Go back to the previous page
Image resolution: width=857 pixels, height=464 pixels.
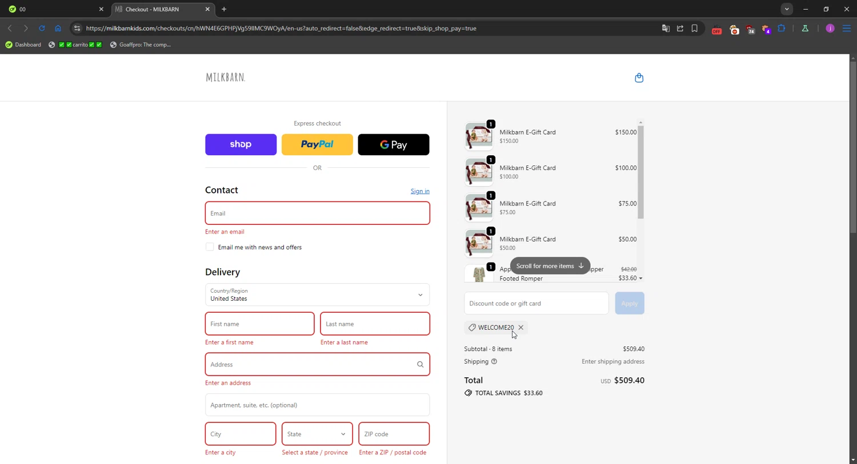10,28
